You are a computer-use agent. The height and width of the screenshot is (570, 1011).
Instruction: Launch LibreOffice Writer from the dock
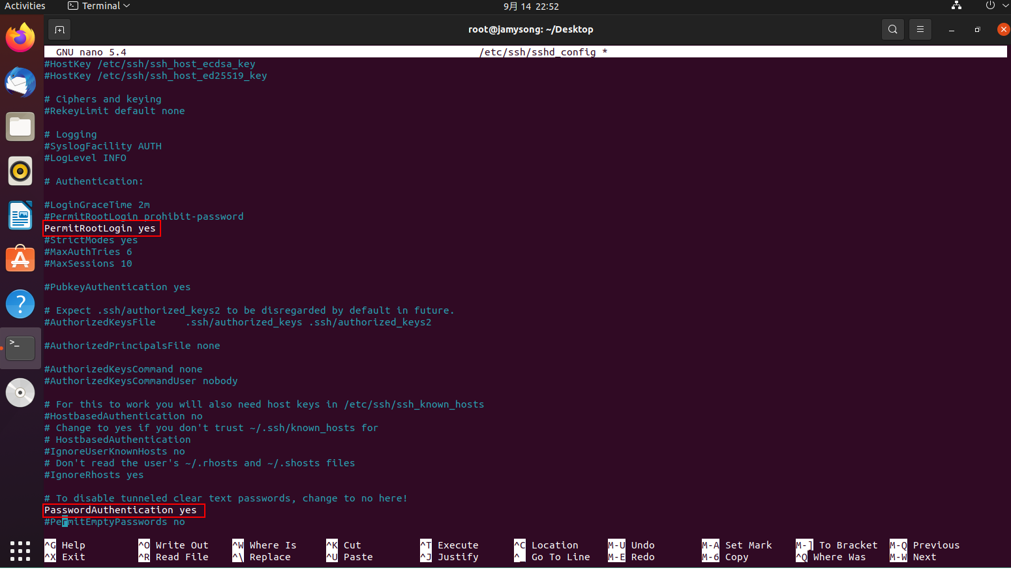[x=20, y=215]
